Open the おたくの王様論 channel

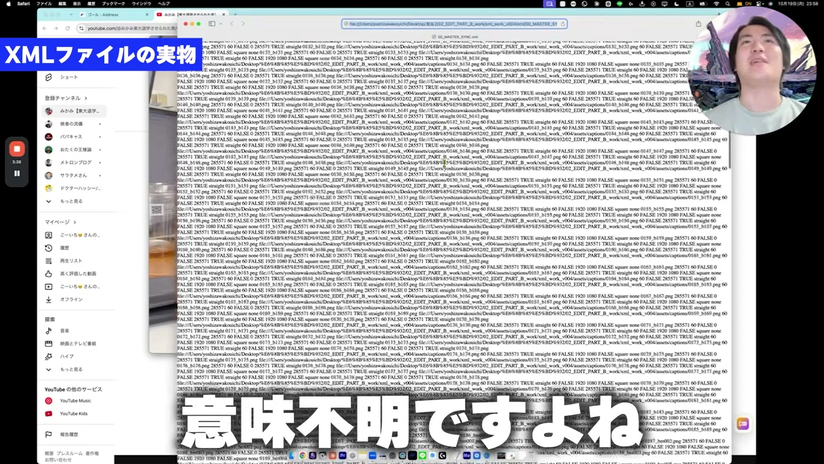click(x=75, y=150)
